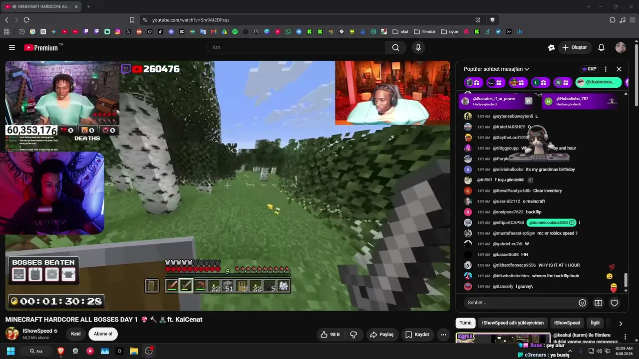This screenshot has height=359, width=639.
Task: Bookmark this page via address bar icon
Action: (132, 20)
